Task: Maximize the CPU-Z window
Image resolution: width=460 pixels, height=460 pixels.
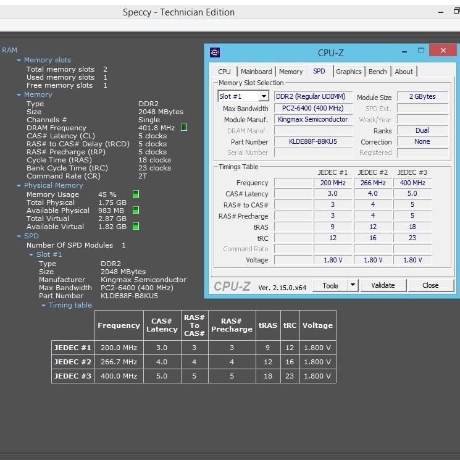Action: click(x=421, y=51)
